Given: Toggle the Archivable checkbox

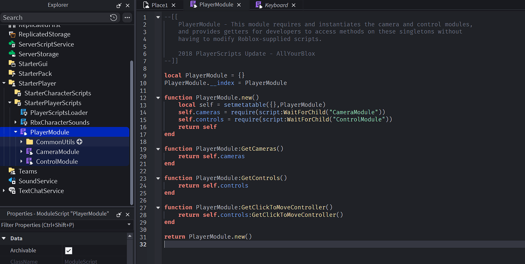Looking at the screenshot, I should pyautogui.click(x=68, y=250).
